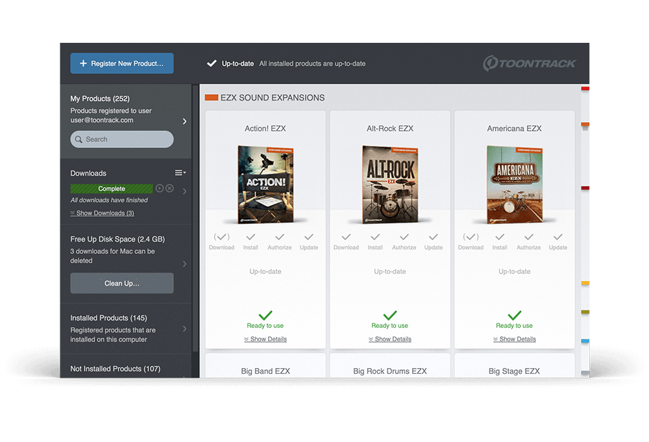Click the Download step icon for Action! EZX
The height and width of the screenshot is (442, 649).
coord(221,238)
